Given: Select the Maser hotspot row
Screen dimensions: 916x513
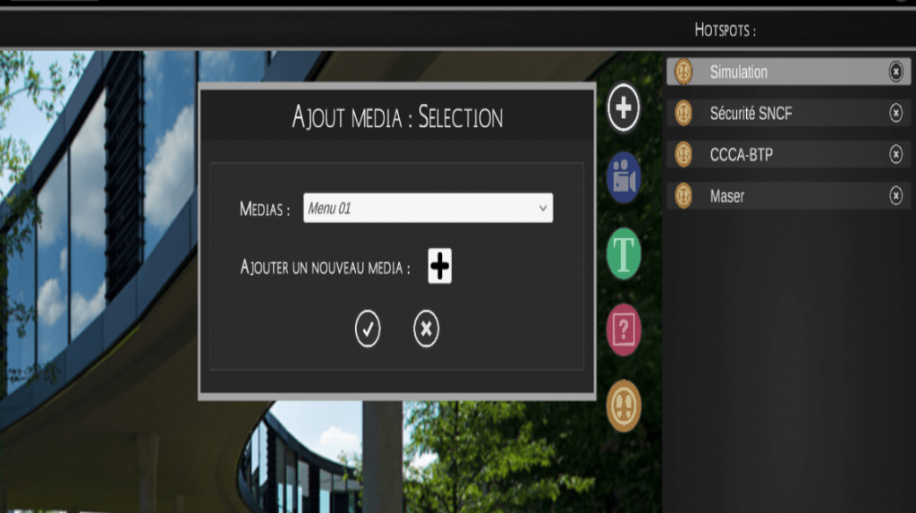Looking at the screenshot, I should point(788,195).
